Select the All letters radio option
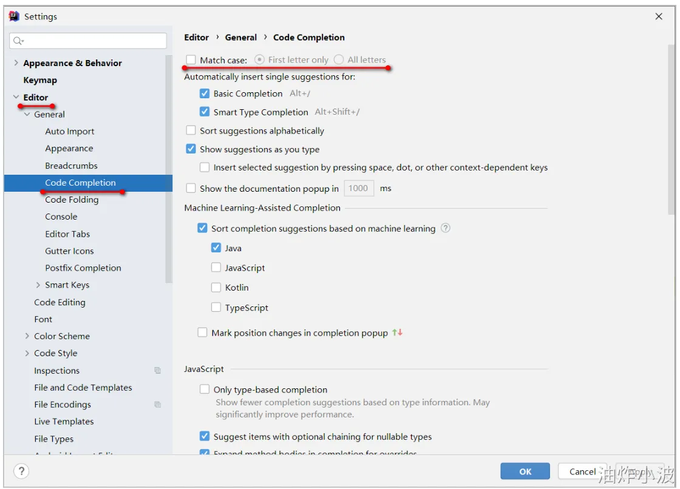Screen dimensions: 680x489 point(339,59)
